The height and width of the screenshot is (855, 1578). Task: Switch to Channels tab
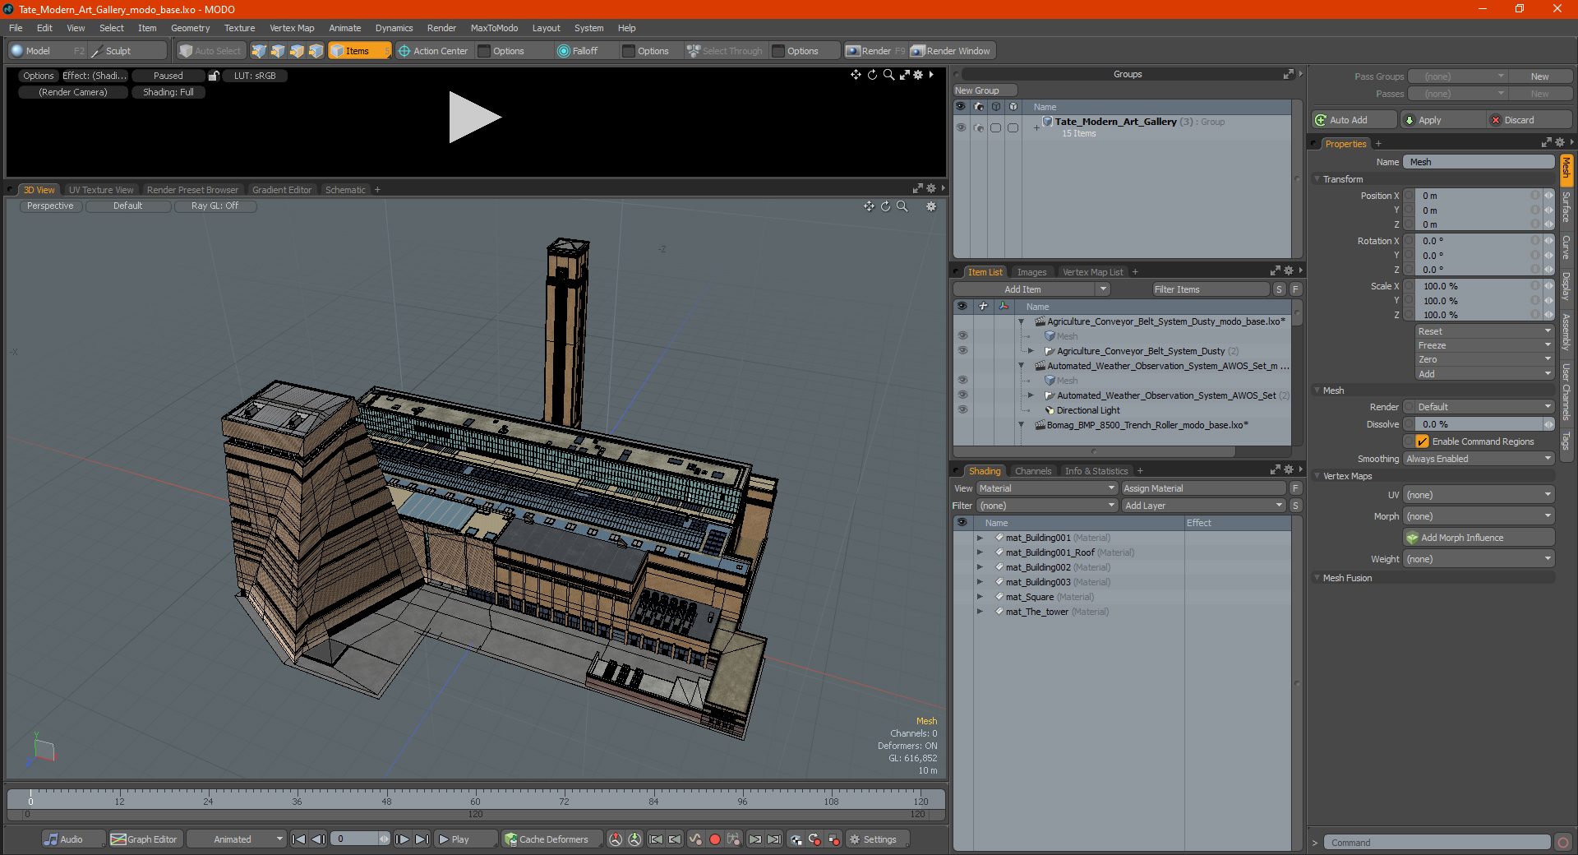click(1033, 471)
